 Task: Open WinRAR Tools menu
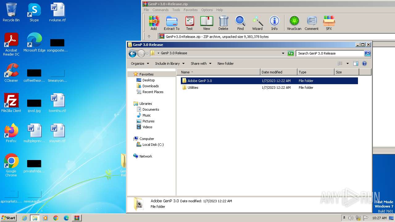[x=176, y=10]
